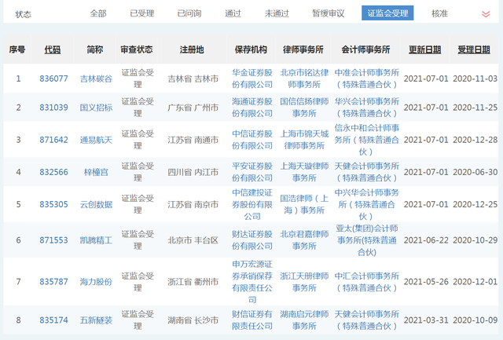Screen dimensions: 503x340
Task: Open stock code 871642
Action: 53,140
